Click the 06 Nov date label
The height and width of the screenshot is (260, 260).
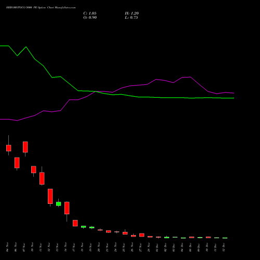pyautogui.click(x=16, y=247)
